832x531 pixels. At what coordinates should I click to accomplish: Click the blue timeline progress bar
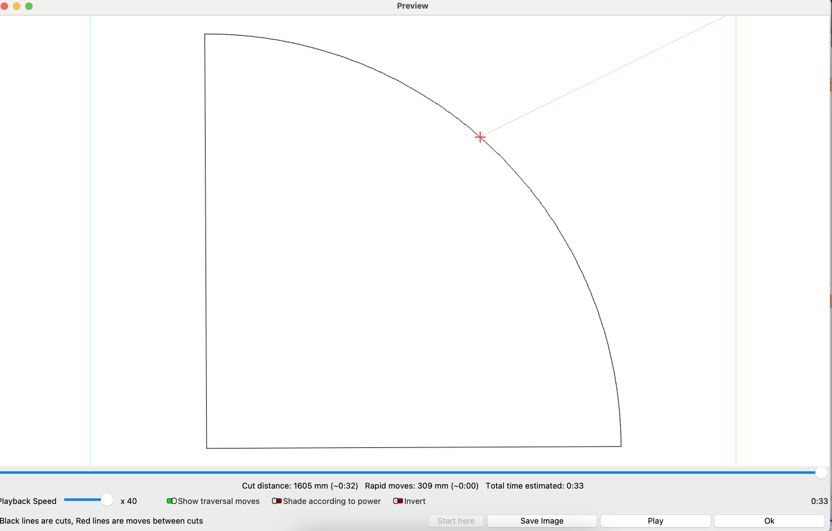click(x=408, y=472)
